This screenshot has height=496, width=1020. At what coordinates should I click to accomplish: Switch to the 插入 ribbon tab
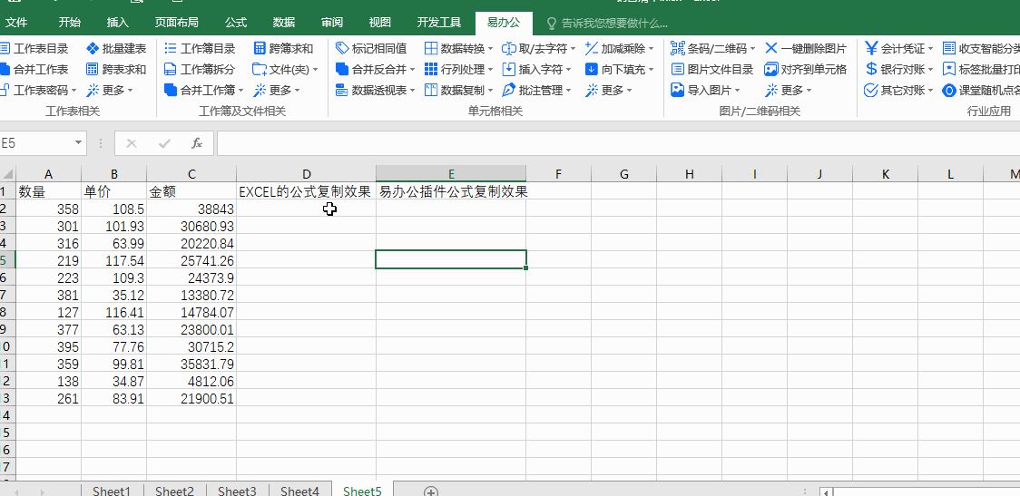118,23
